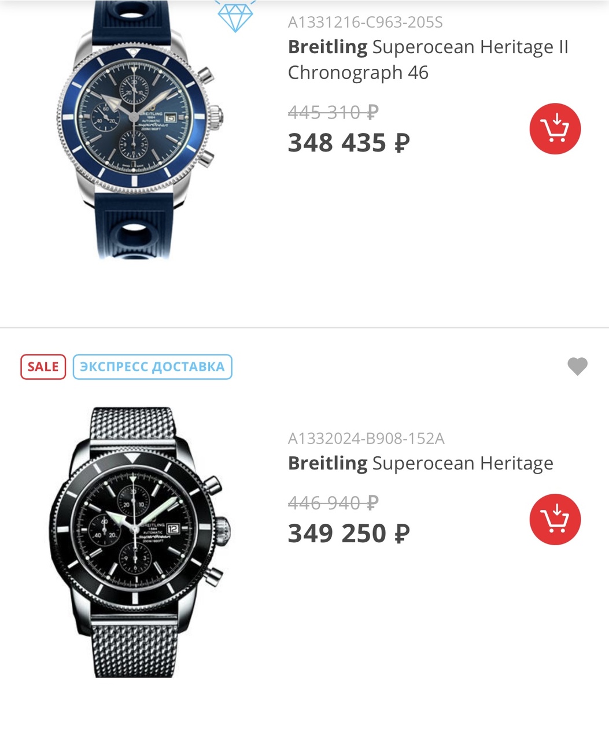
Task: Click the crossed-out 446 940 ₽ price
Action: pos(333,502)
